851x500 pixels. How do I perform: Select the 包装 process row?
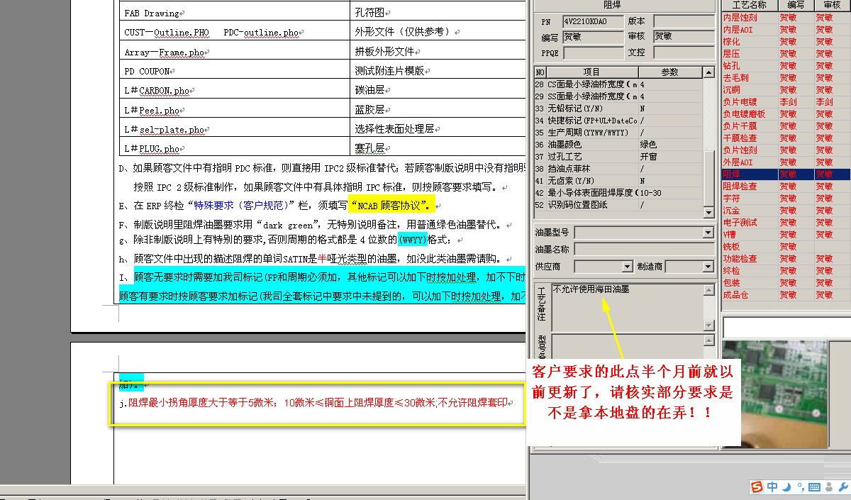click(x=785, y=282)
